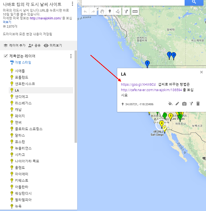Click the blue search magnifier button
The width and height of the screenshot is (206, 211).
194,2
